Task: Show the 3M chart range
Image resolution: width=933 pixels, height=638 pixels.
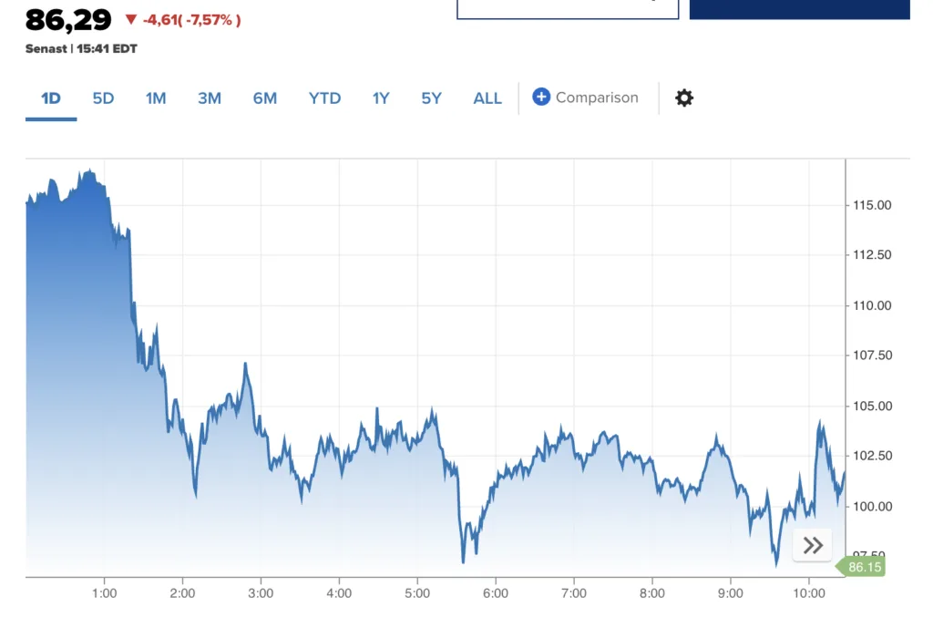Action: (x=210, y=98)
